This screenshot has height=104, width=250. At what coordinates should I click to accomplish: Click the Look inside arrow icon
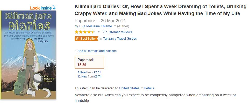[x=54, y=8]
